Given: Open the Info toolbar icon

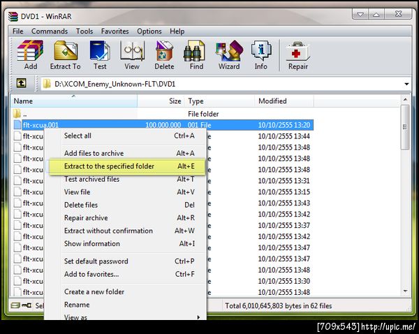Looking at the screenshot, I should [260, 55].
